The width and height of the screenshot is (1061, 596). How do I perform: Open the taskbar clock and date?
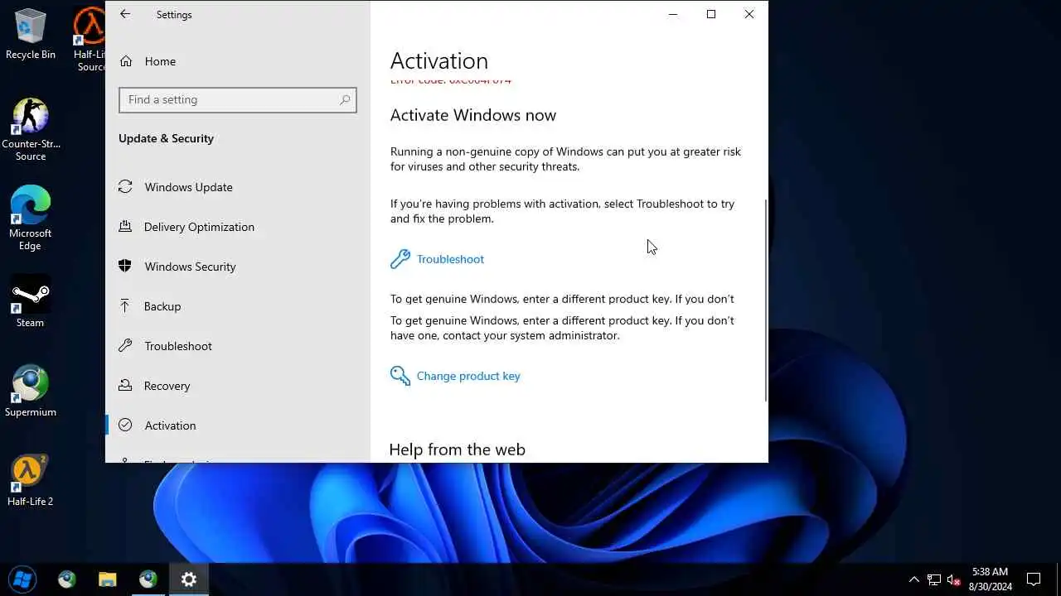click(990, 579)
